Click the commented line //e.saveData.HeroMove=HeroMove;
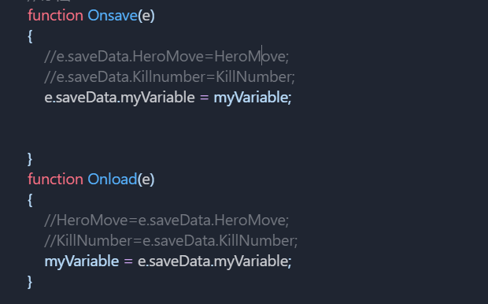The height and width of the screenshot is (304, 488). point(167,57)
